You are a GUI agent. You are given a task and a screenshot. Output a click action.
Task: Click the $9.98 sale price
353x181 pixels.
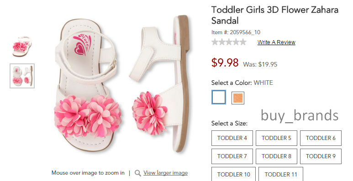(x=225, y=63)
